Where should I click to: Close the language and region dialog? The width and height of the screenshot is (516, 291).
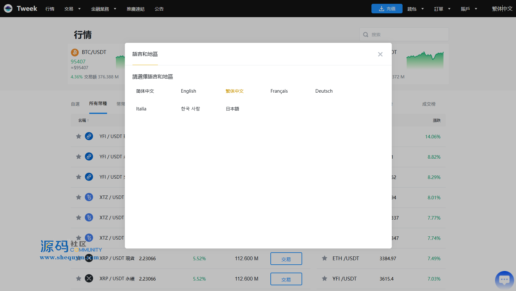[x=380, y=54]
